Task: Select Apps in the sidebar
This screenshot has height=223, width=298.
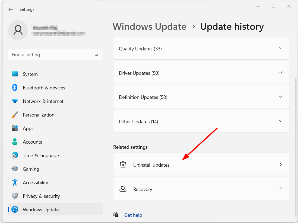Action: click(x=55, y=128)
